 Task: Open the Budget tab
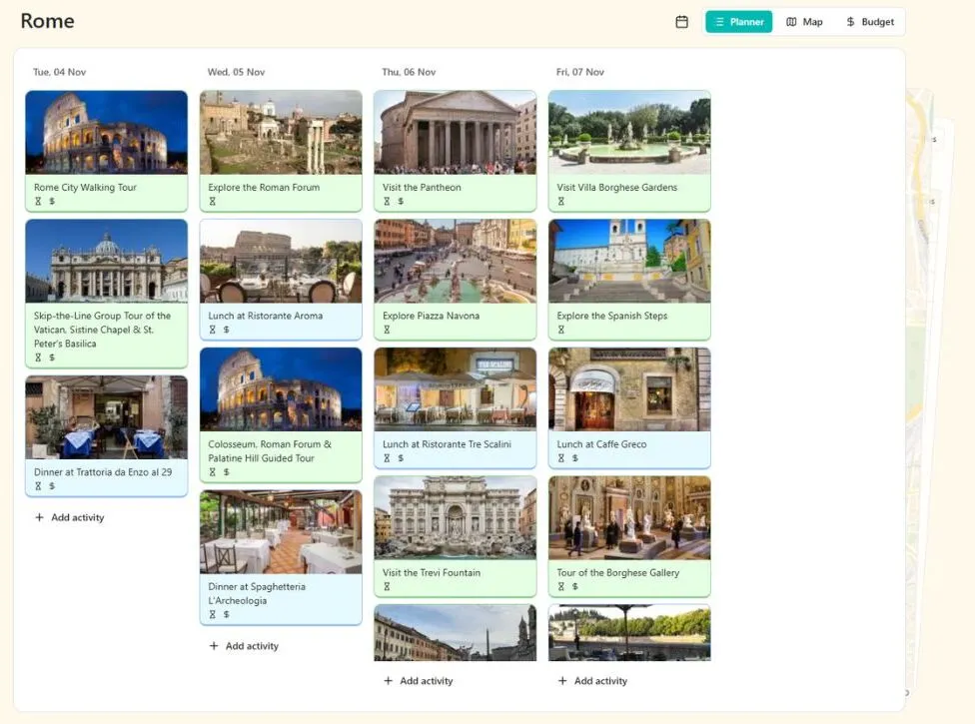click(x=869, y=22)
